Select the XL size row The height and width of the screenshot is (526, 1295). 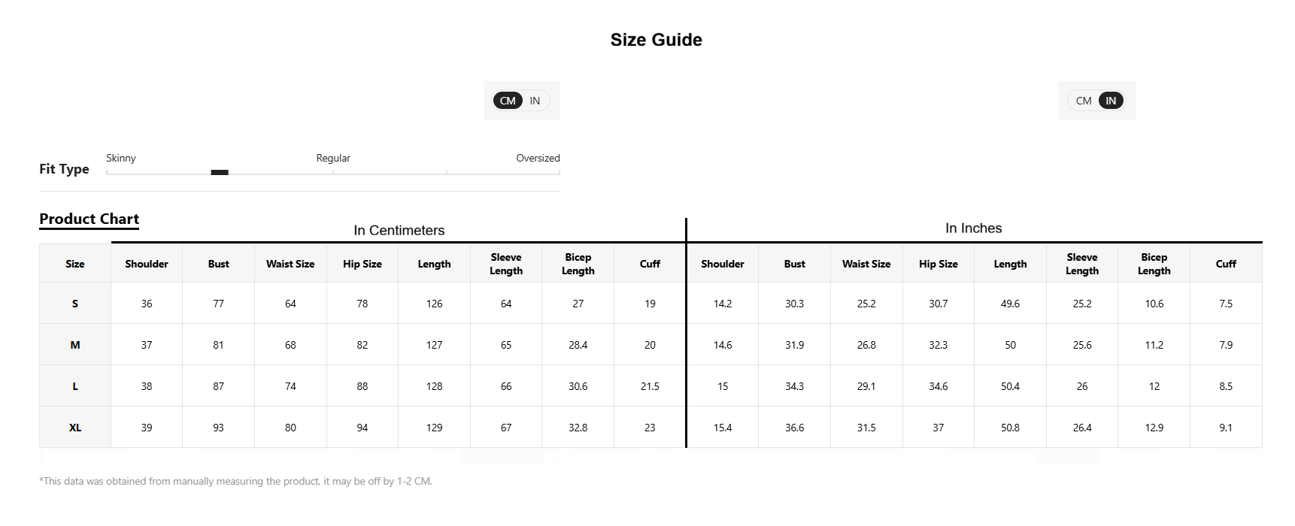(651, 428)
